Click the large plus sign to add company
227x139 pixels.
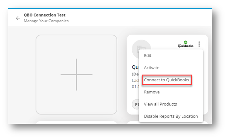[76, 75]
